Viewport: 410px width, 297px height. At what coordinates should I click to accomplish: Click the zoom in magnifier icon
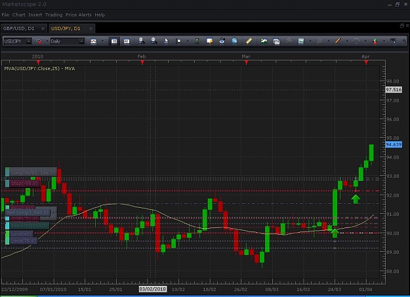click(x=142, y=41)
